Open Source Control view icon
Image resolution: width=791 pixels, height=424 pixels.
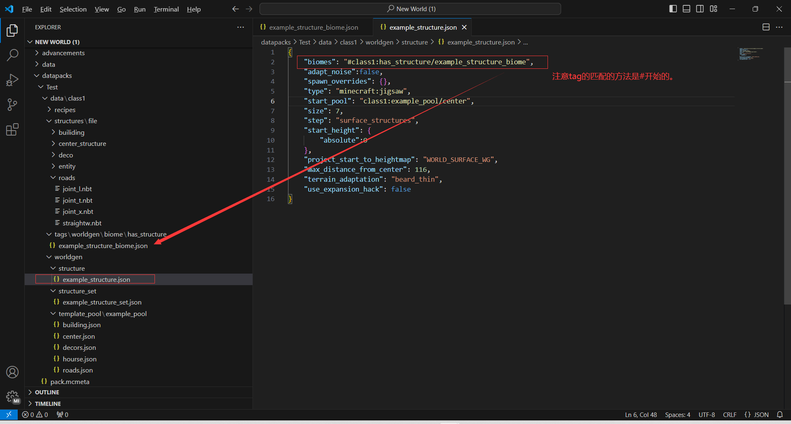[x=12, y=105]
